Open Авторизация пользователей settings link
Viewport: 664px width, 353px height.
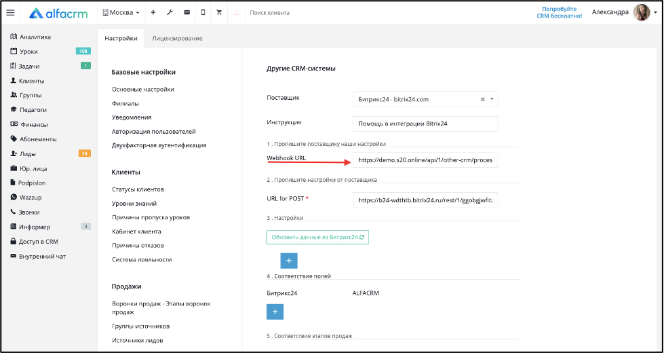point(154,132)
